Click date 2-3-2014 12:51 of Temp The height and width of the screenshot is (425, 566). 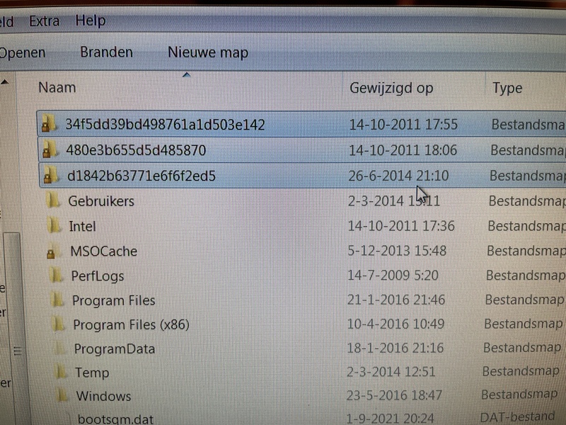coord(391,372)
